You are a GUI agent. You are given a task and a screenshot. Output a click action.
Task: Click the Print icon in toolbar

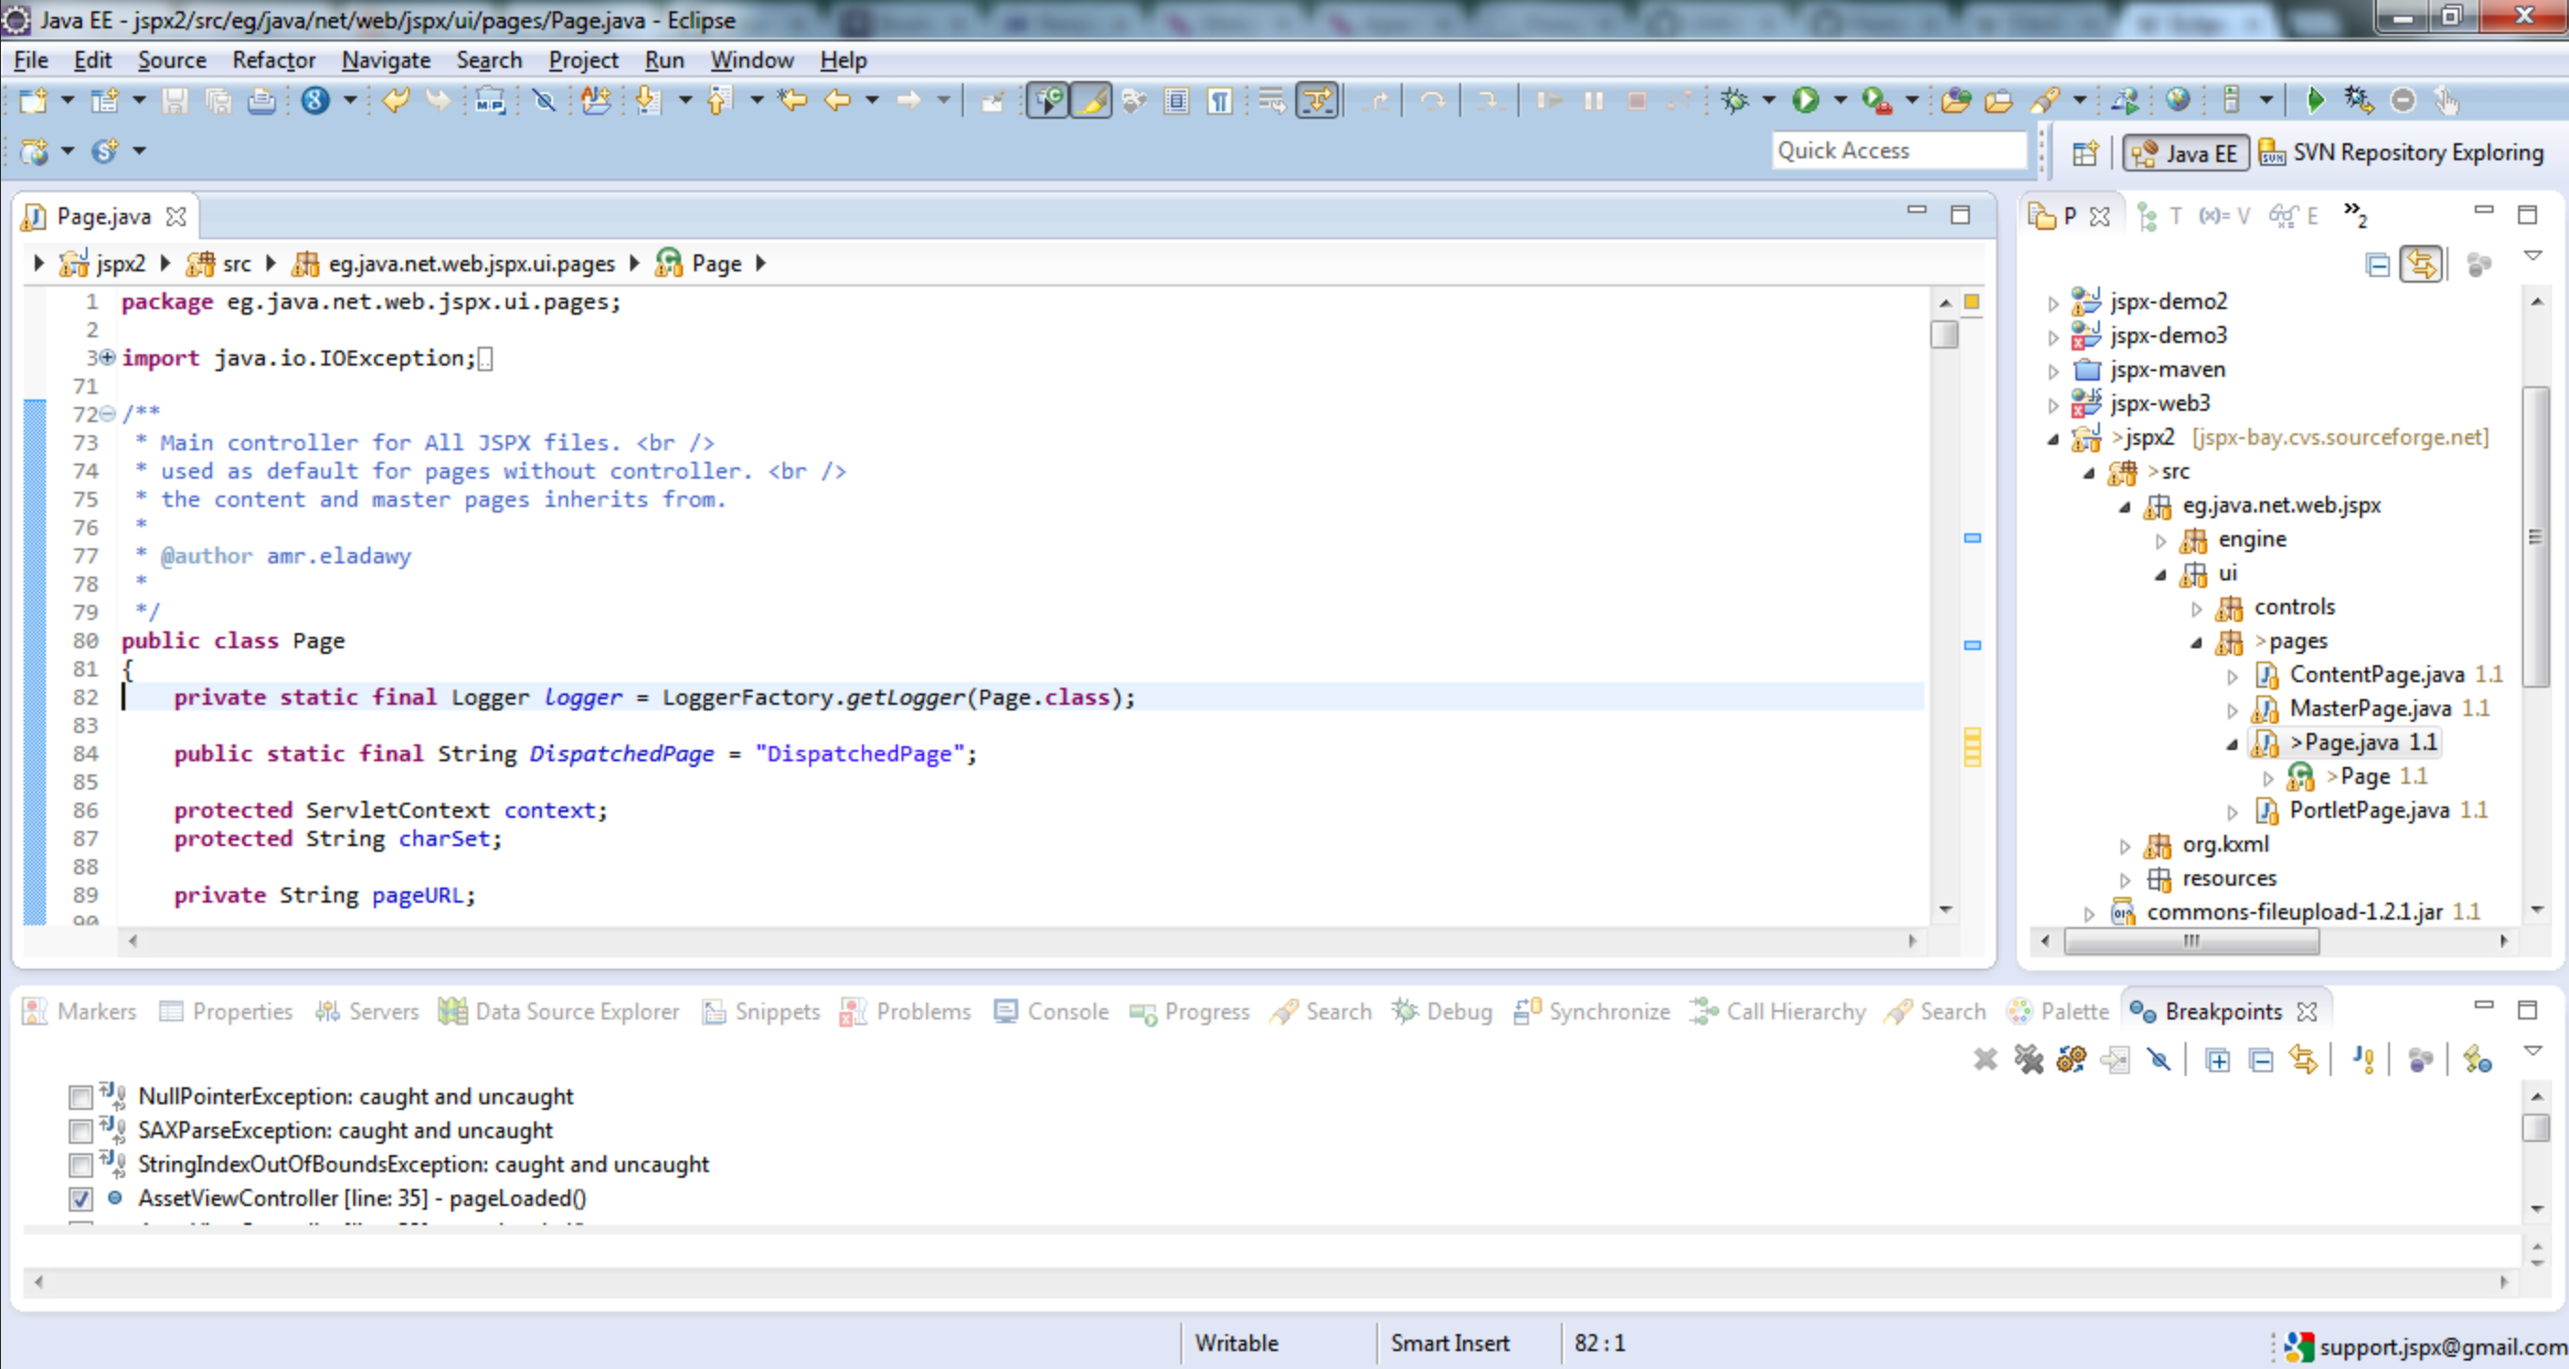[261, 101]
